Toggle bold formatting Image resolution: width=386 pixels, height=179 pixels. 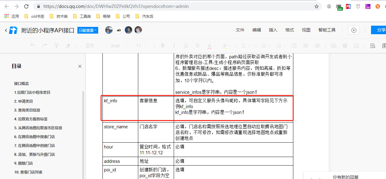tap(163, 46)
